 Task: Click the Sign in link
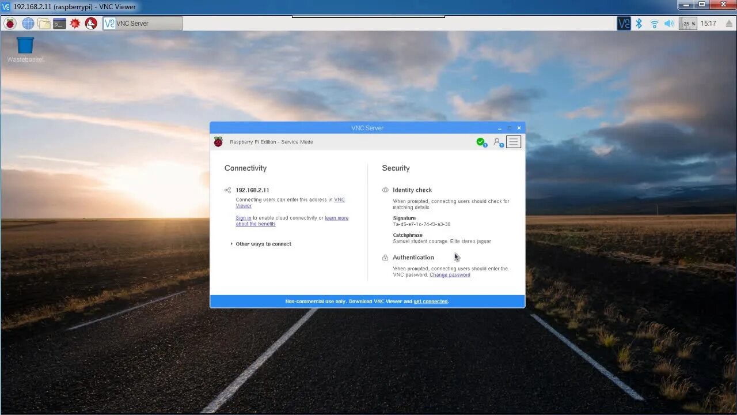(243, 218)
